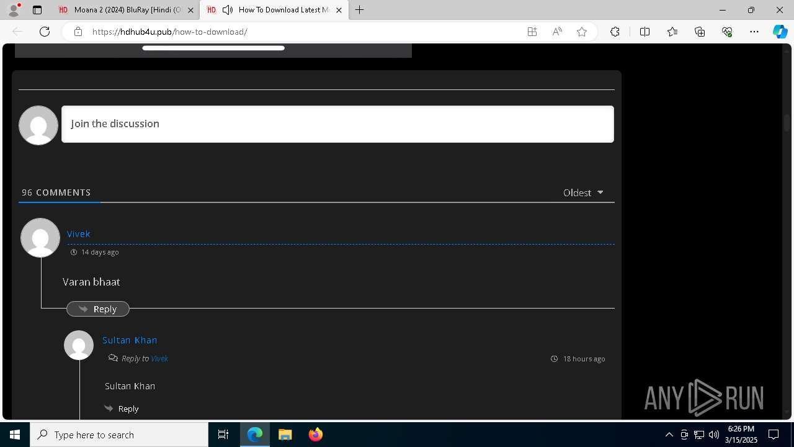Click the Join the discussion field

(337, 124)
